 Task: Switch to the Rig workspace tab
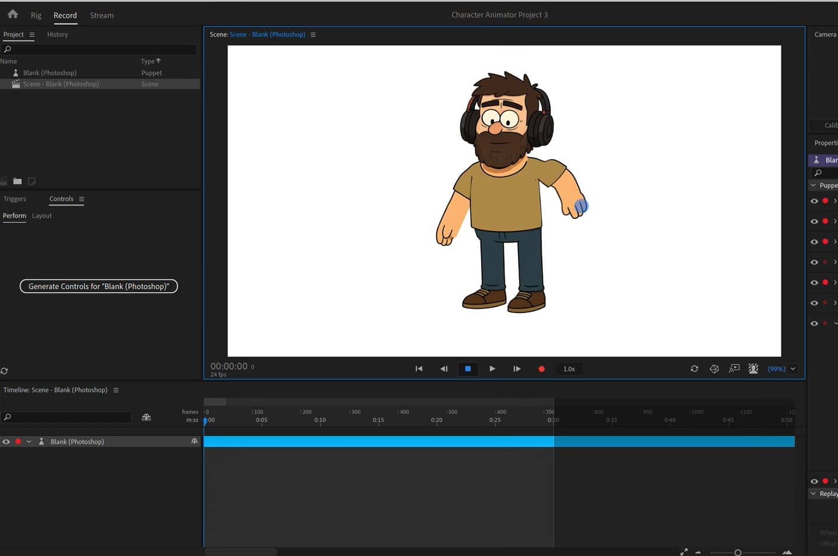(x=36, y=15)
